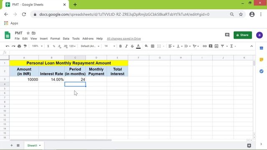Open the Edit menu
The width and height of the screenshot is (267, 150).
coord(25,39)
